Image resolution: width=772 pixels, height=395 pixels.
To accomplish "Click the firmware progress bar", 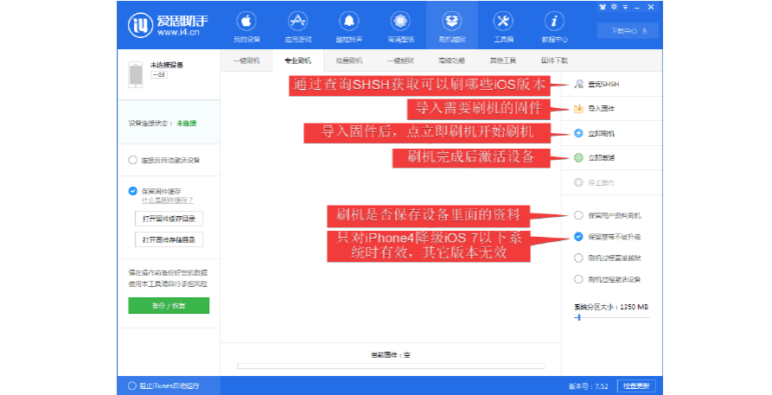I will tap(391, 366).
